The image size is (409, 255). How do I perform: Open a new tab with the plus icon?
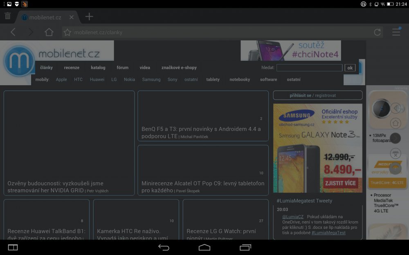click(89, 17)
